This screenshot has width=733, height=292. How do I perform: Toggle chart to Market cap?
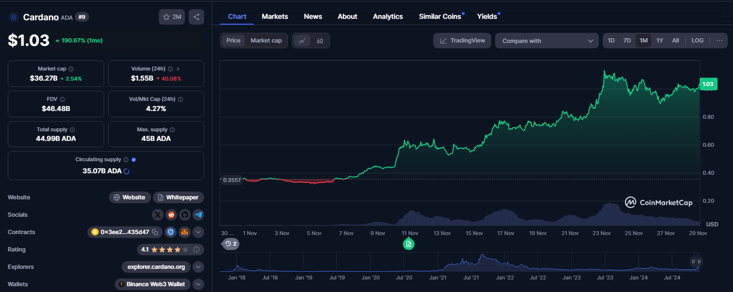(x=266, y=41)
